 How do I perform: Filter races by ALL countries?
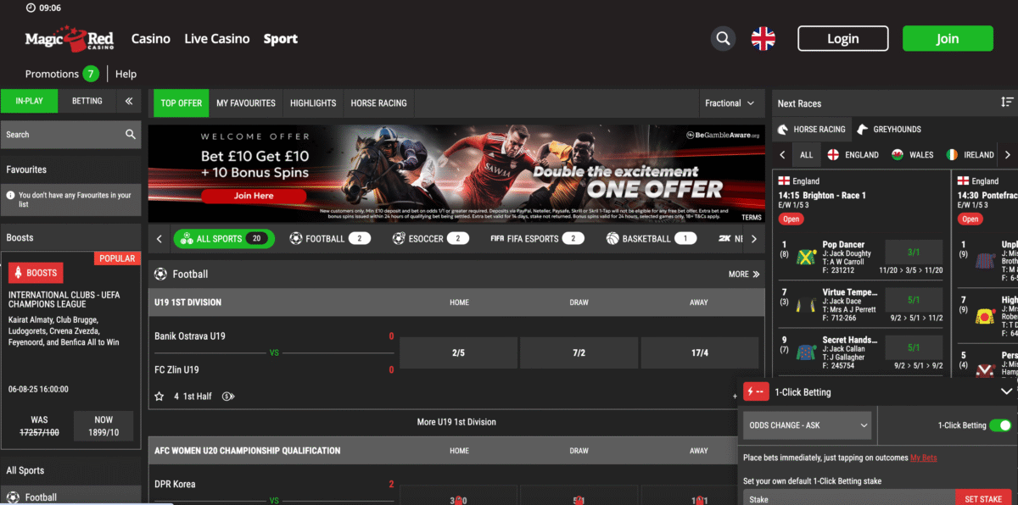[x=806, y=155]
